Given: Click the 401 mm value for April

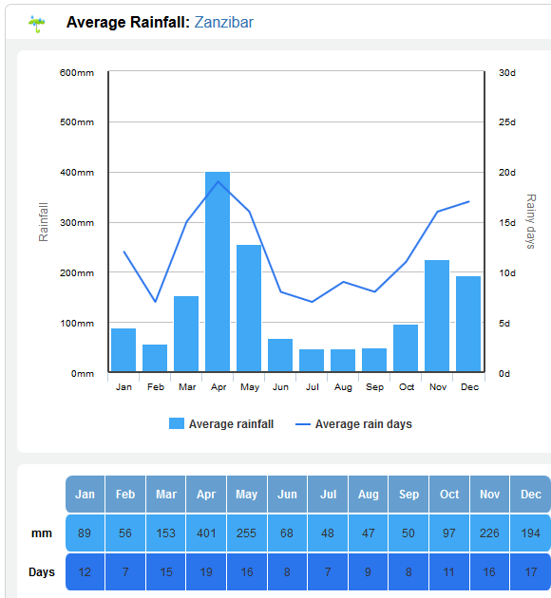Looking at the screenshot, I should click(206, 533).
